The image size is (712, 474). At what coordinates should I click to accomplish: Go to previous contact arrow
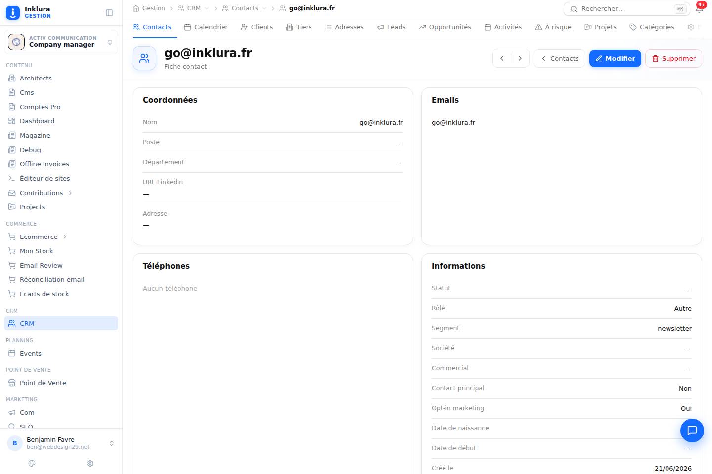coord(502,58)
